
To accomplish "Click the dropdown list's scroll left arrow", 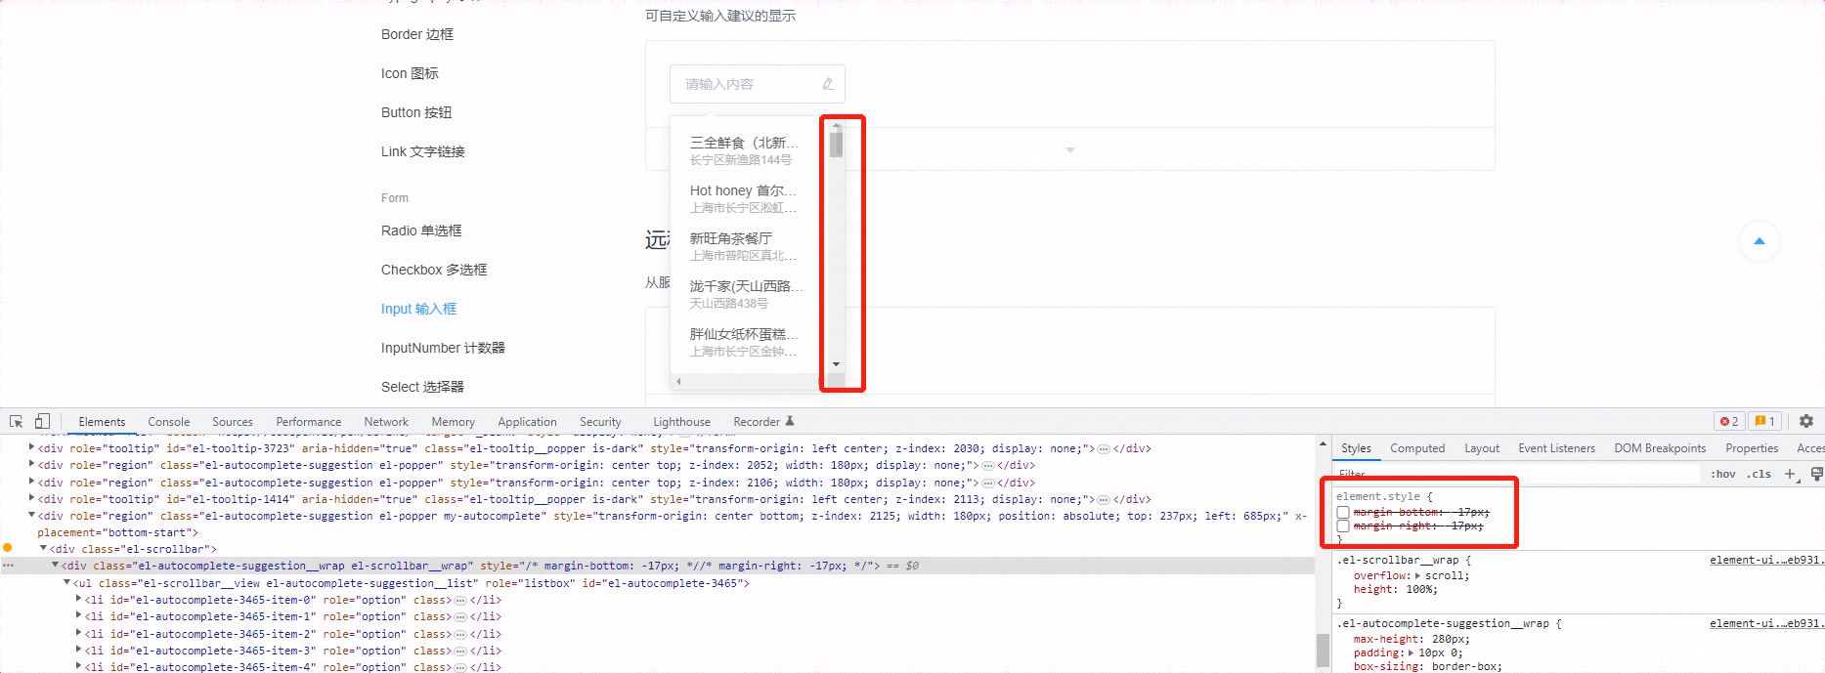I will pyautogui.click(x=678, y=381).
